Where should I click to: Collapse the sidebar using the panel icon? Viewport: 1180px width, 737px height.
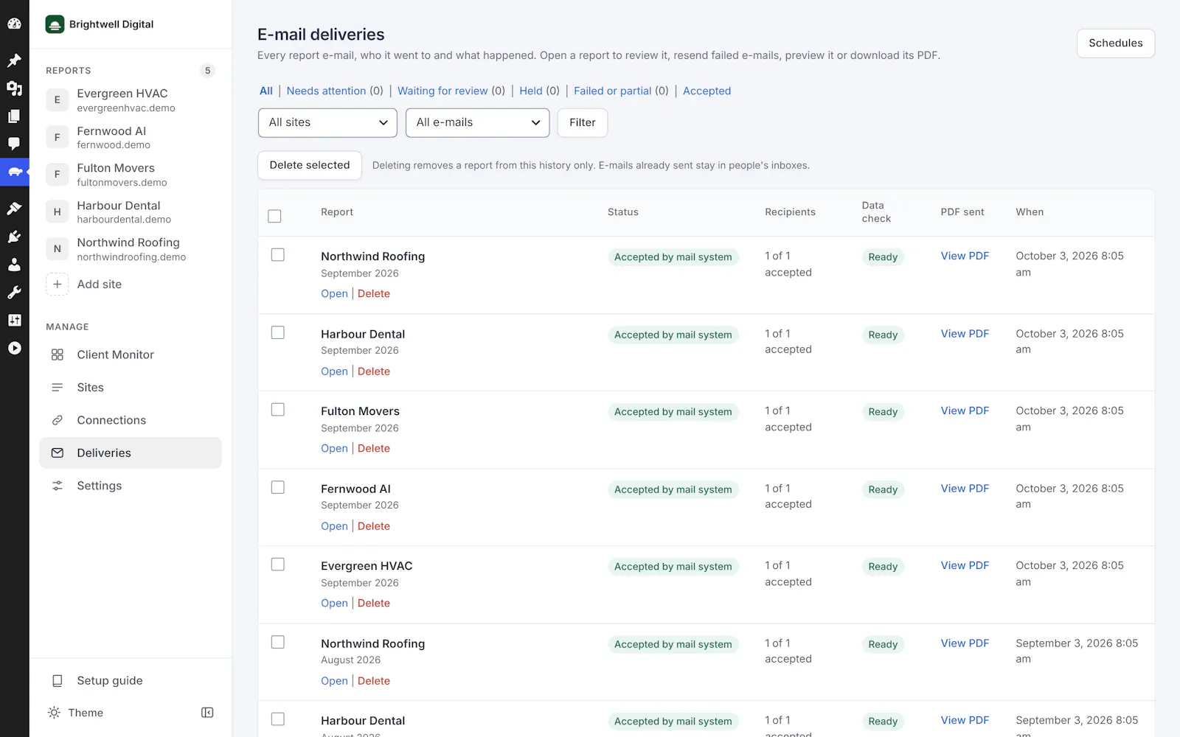point(207,713)
